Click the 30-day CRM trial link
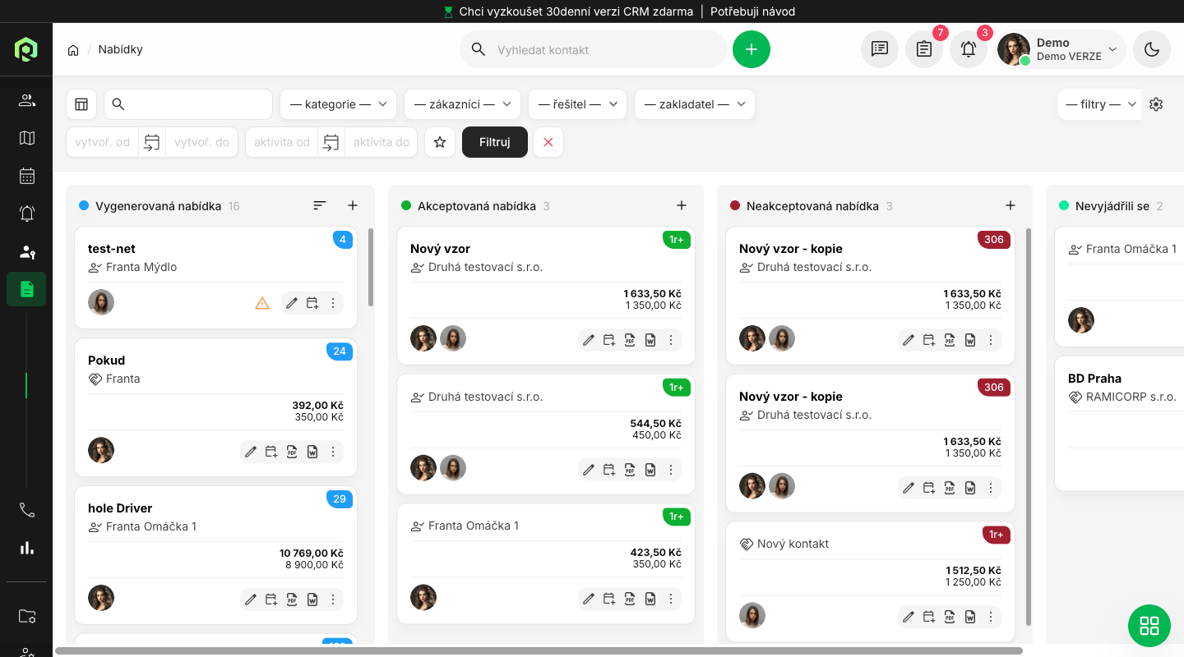Screen dimensions: 1184x657 (x=576, y=11)
